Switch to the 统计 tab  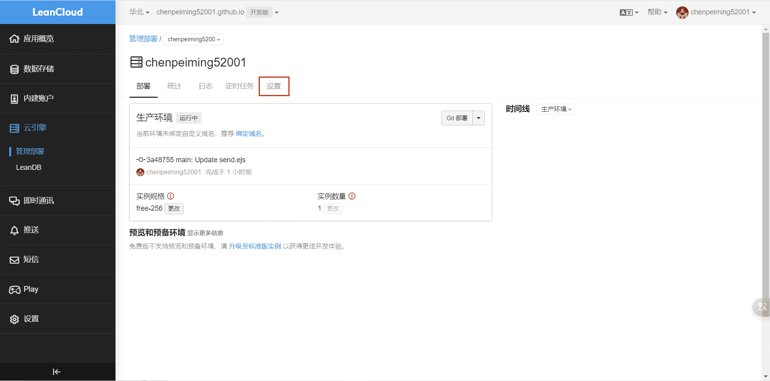tap(174, 86)
